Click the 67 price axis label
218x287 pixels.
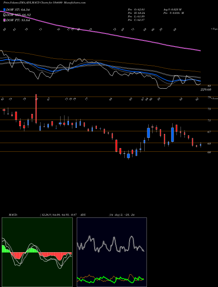[209, 132]
